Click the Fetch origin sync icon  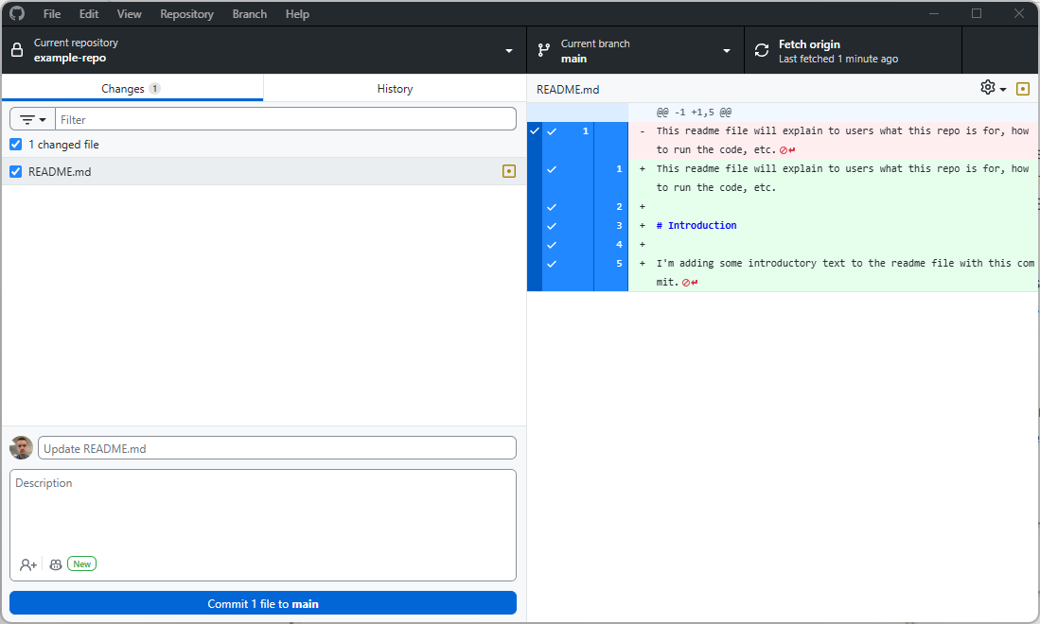pyautogui.click(x=762, y=51)
